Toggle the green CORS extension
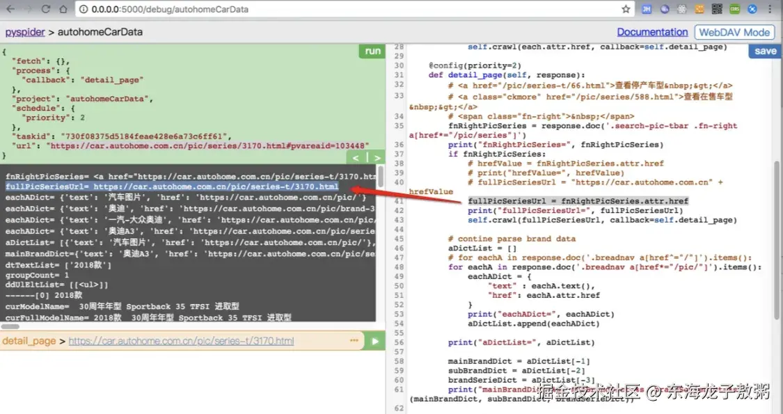783x414 pixels. (x=734, y=9)
